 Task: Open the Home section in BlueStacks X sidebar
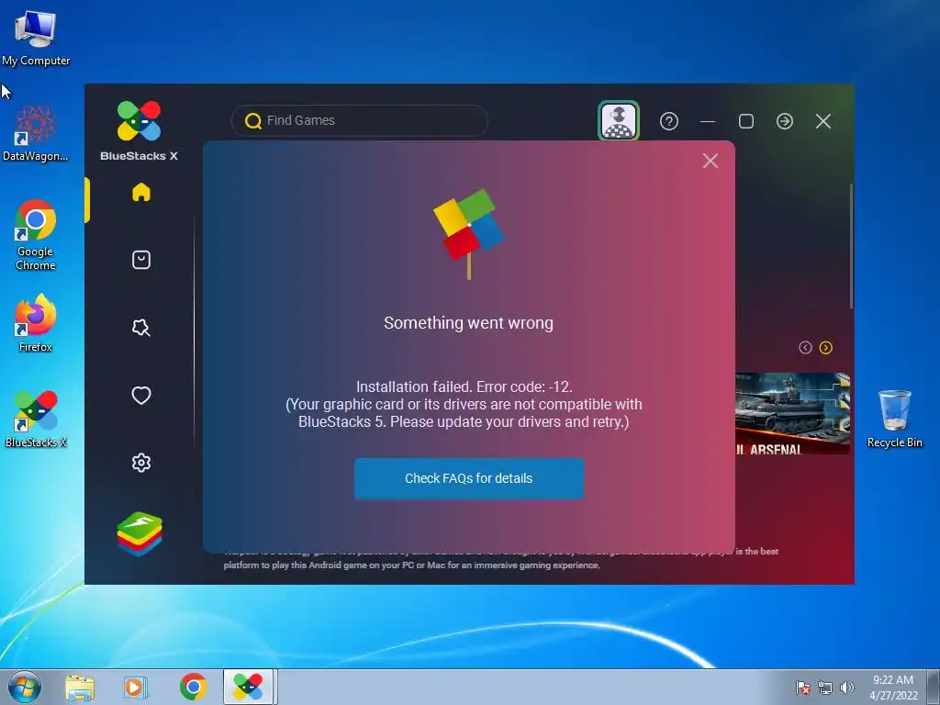click(140, 192)
